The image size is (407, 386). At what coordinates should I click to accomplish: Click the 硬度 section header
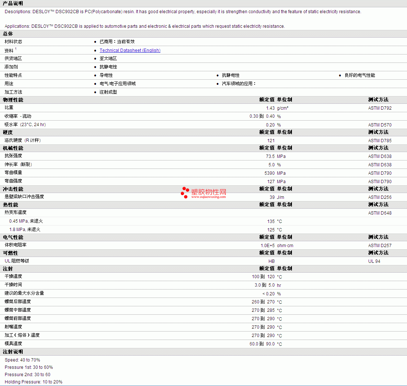(x=8, y=132)
